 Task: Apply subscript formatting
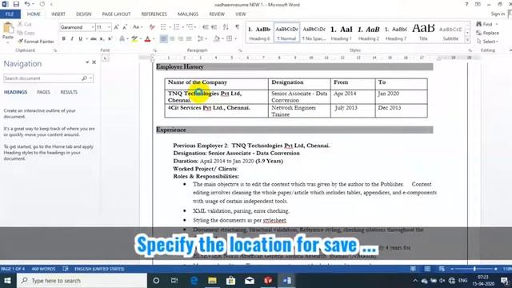[x=102, y=39]
